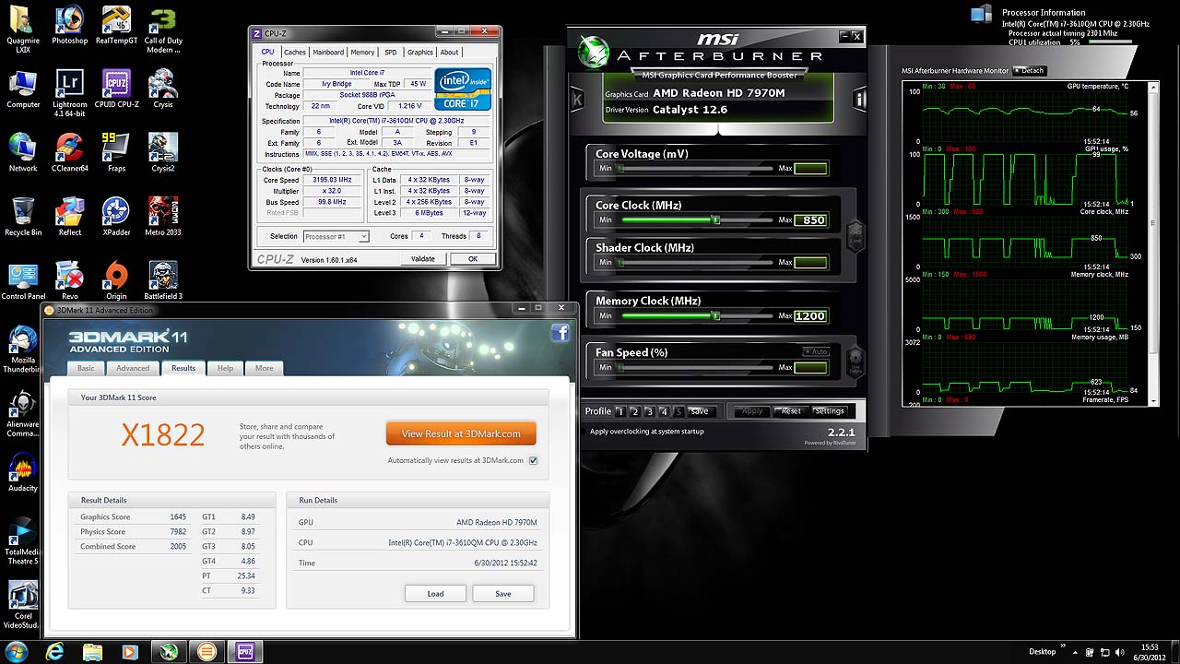Click the Afterburner info 'i' side button

tap(859, 99)
